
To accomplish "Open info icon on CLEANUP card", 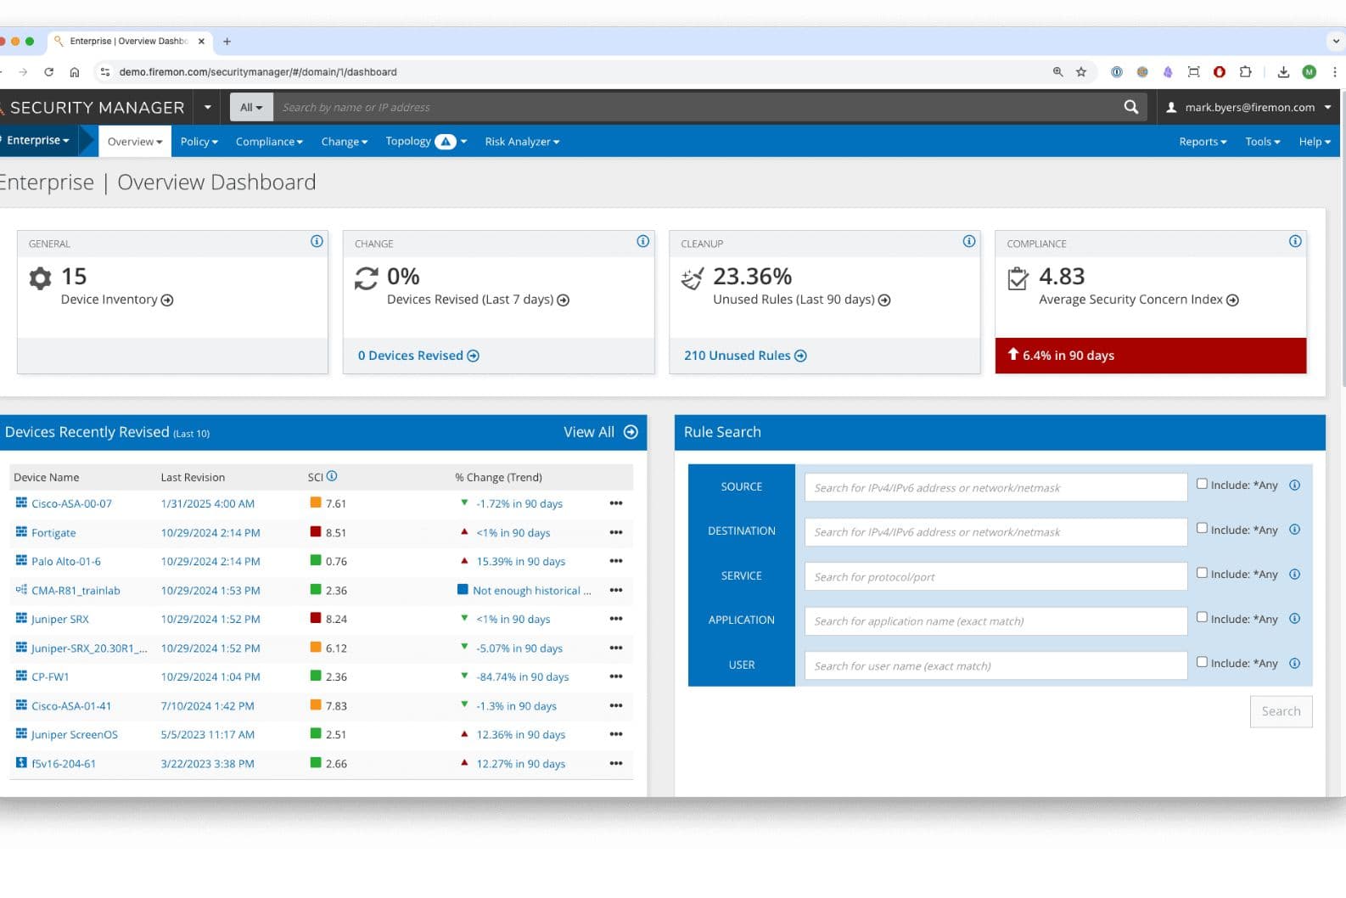I will (968, 241).
